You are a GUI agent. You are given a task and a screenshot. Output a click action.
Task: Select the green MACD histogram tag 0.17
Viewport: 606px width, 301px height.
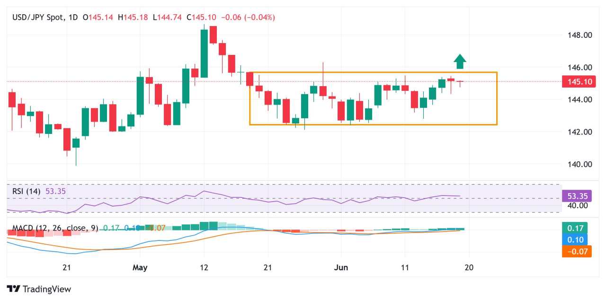pos(574,228)
